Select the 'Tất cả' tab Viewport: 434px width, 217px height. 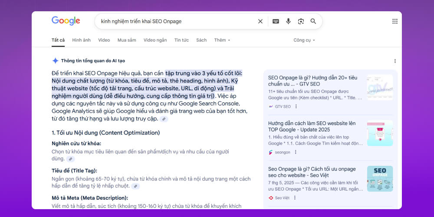58,40
